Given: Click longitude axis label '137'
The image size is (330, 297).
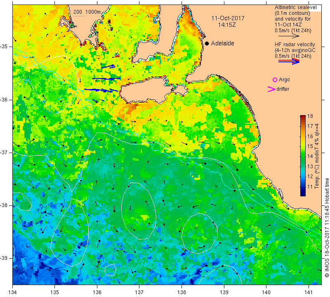Looking at the screenshot, I should tap(139, 292).
